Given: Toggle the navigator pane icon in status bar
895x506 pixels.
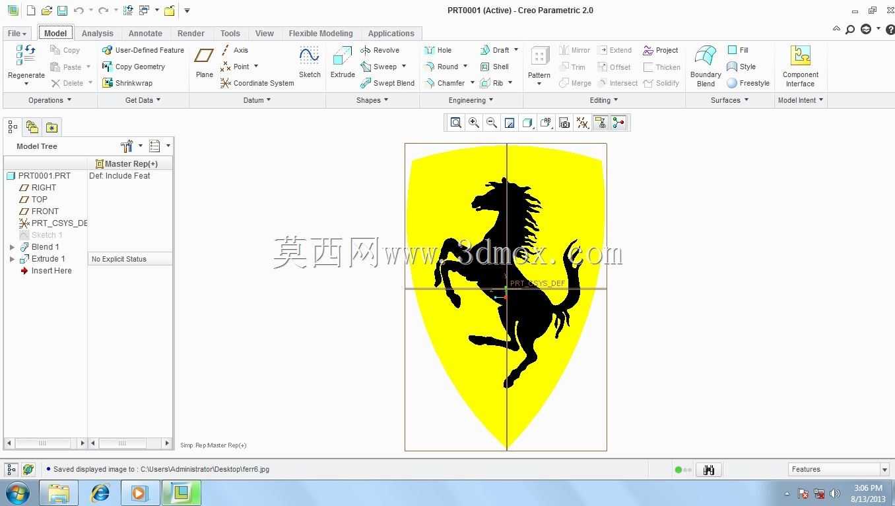Looking at the screenshot, I should point(11,470).
